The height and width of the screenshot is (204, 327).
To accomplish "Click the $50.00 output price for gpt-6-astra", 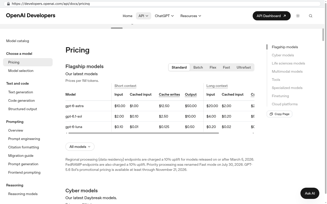I will pos(191,106).
